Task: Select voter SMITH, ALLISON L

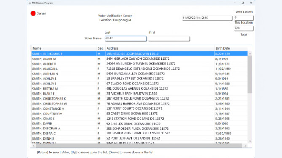Action: tap(140, 68)
